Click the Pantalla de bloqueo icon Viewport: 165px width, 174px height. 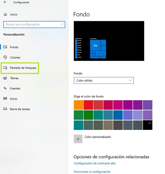click(x=5, y=68)
